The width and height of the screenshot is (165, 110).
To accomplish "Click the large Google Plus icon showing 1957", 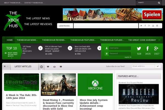I will 156,48.
